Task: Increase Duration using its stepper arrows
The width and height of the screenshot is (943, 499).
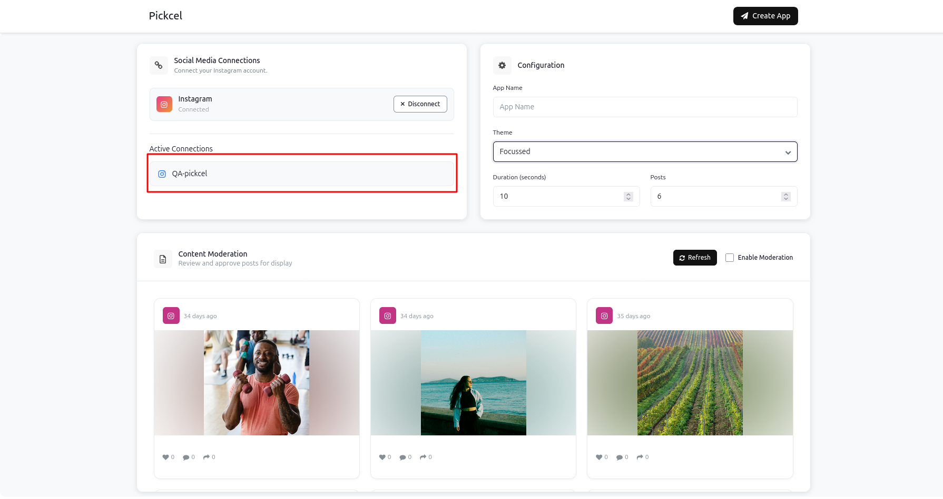Action: 628,194
